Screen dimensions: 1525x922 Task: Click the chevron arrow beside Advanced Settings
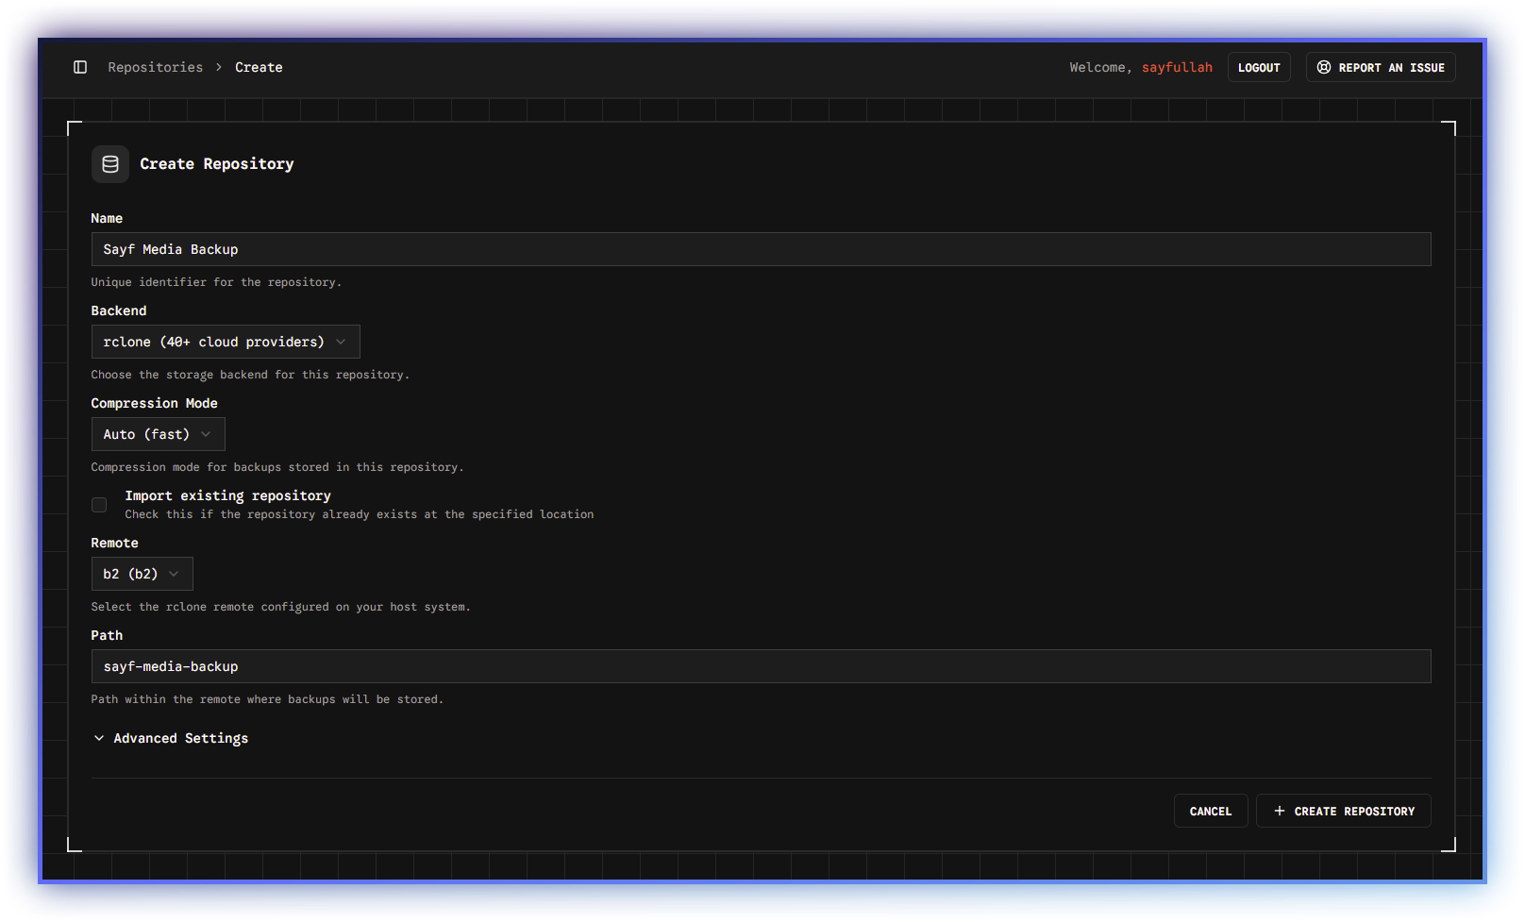(99, 738)
